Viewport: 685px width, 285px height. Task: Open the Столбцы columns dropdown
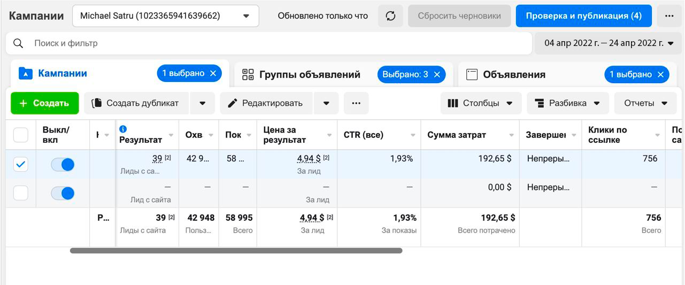tap(480, 103)
